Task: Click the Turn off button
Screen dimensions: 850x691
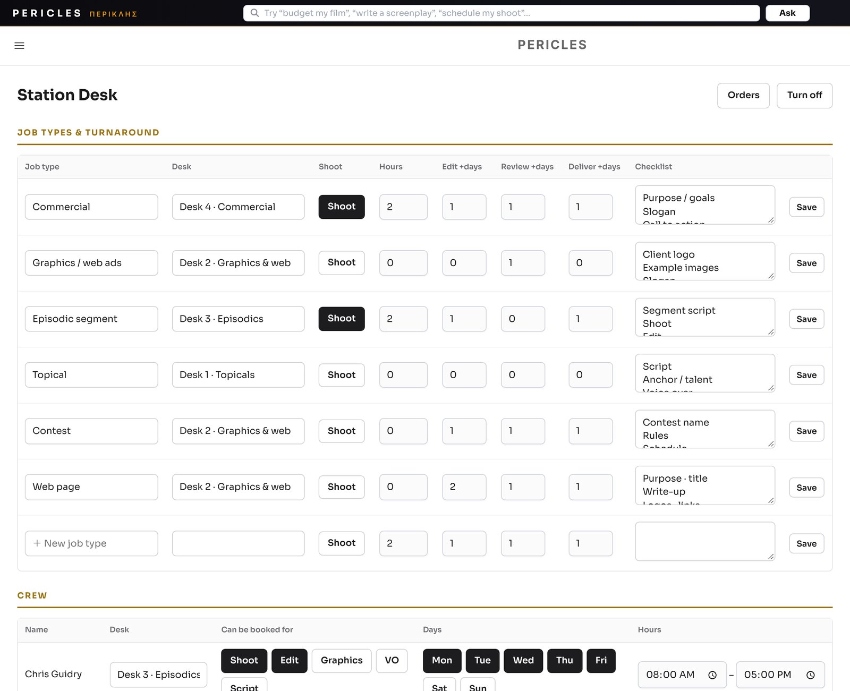Action: tap(804, 96)
